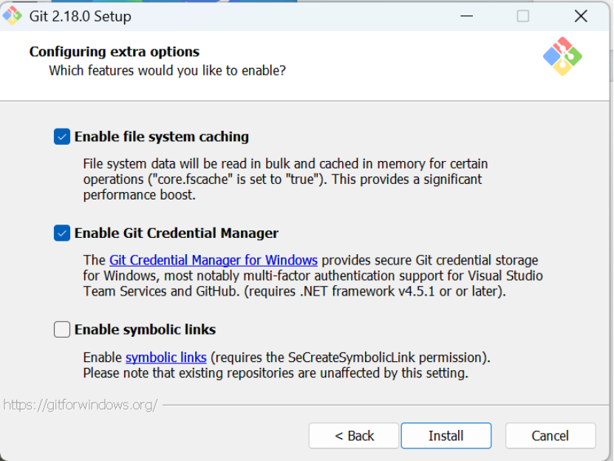Click the https://gitforwindows.org/ footer text
The image size is (614, 461).
81,405
